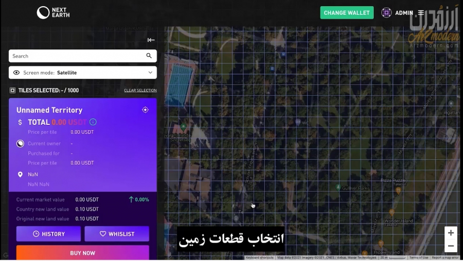Click the Hippie Island map marker
This screenshot has width=463, height=261.
(381, 244)
